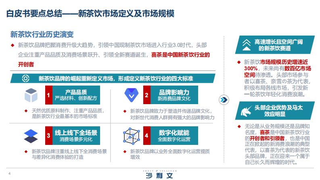
Task: Click the red number 3 badge
Action: [49, 136]
